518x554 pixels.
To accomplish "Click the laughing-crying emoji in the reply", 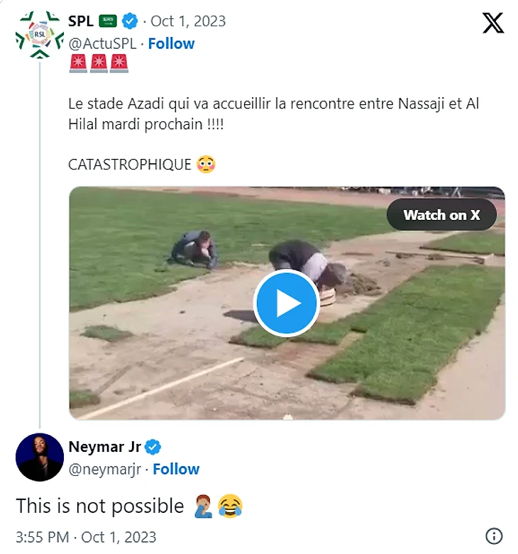I will (x=229, y=506).
